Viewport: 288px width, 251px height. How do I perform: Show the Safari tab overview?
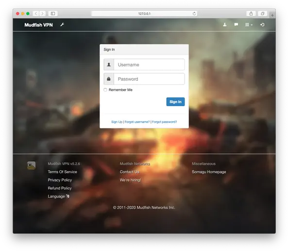262,14
